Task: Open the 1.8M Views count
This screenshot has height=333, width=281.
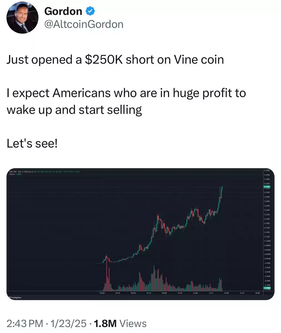Action: point(121,323)
